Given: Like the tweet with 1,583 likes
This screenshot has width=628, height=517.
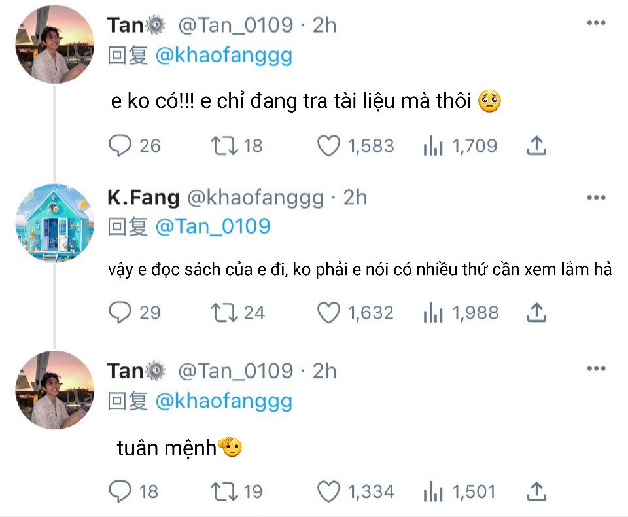Looking at the screenshot, I should coord(328,146).
